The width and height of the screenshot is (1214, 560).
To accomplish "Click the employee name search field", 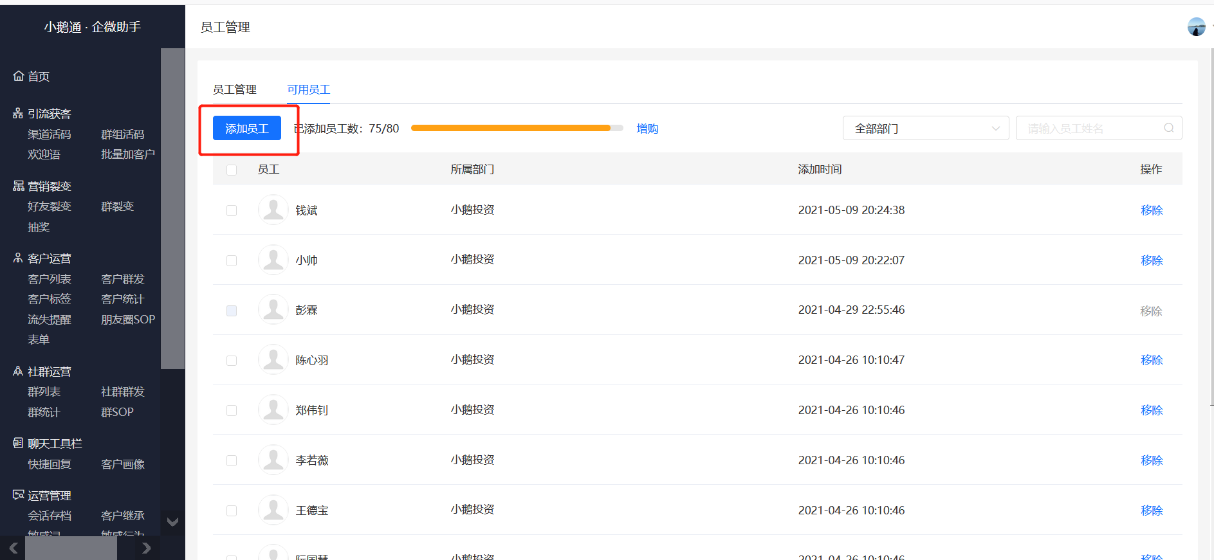I will pyautogui.click(x=1099, y=128).
